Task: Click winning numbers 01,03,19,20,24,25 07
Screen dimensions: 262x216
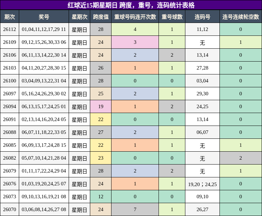Action: point(44,184)
